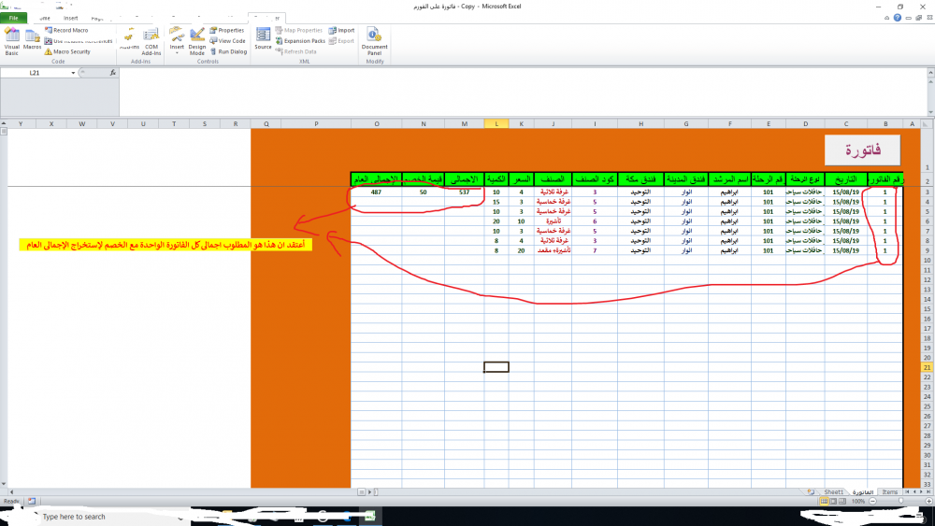Open XML Source pane
Image resolution: width=935 pixels, height=526 pixels.
(x=263, y=38)
